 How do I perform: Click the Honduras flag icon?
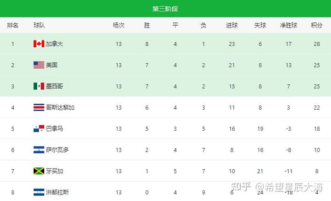point(39,192)
